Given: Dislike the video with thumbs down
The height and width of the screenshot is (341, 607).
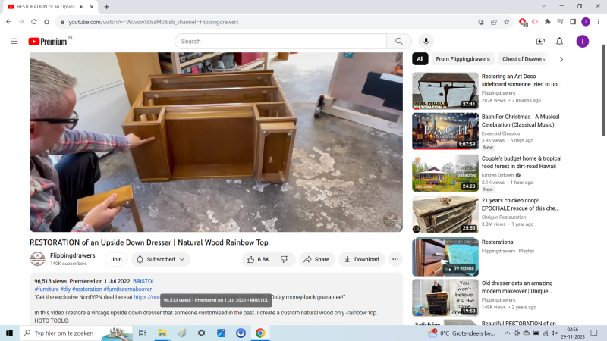Looking at the screenshot, I should click(x=285, y=259).
